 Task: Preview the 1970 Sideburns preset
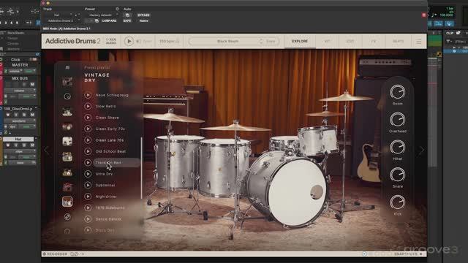click(88, 207)
